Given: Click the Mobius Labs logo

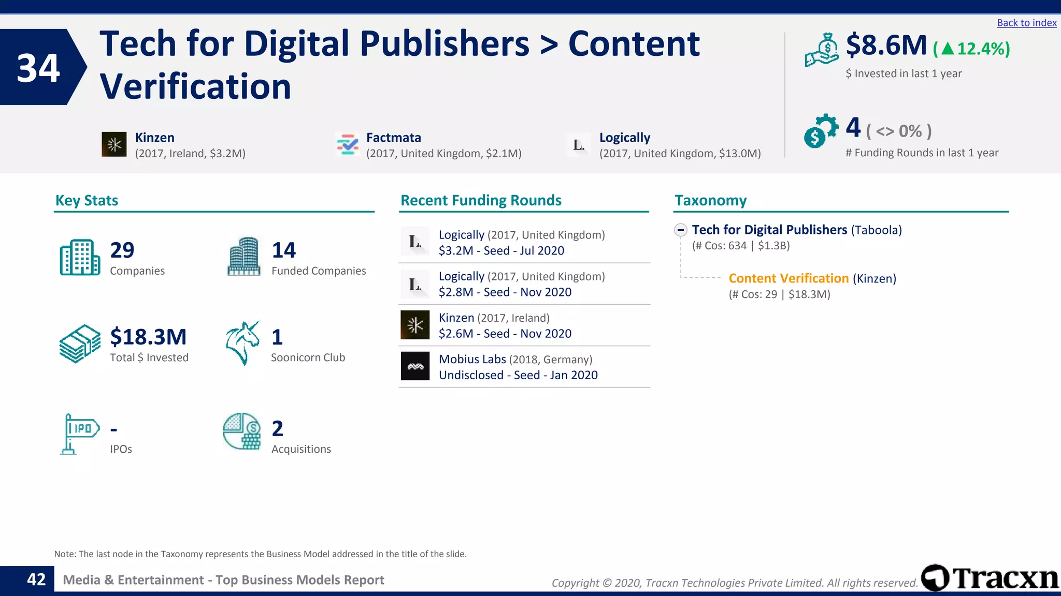Looking at the screenshot, I should pyautogui.click(x=415, y=366).
